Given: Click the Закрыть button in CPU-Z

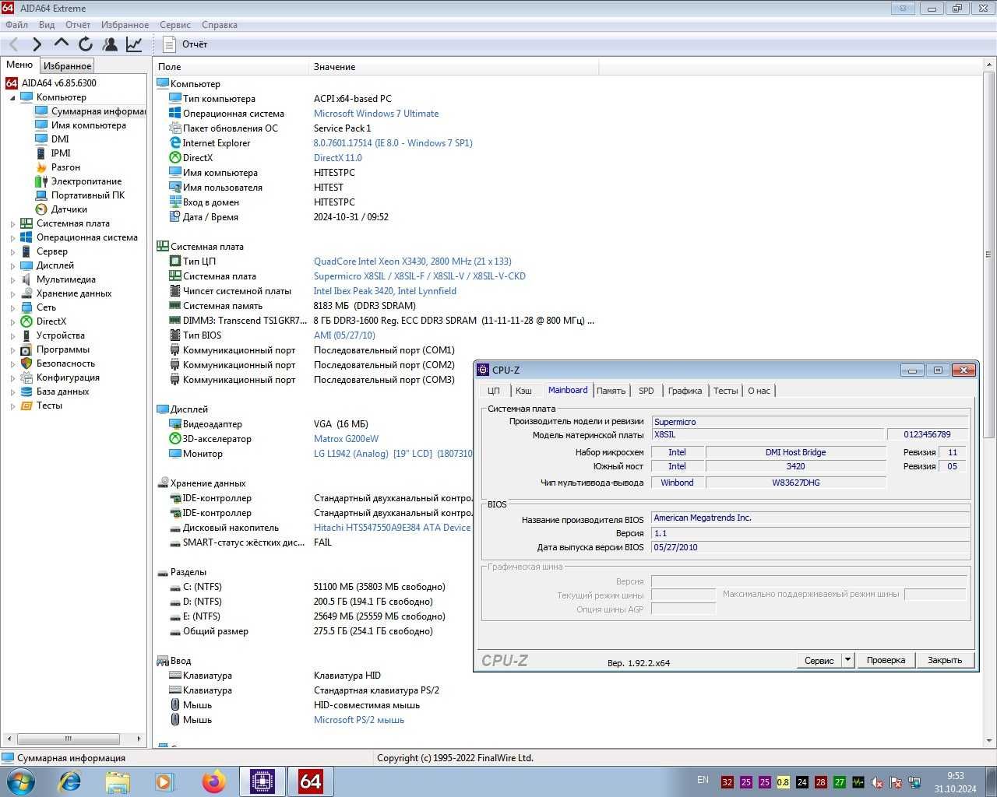Looking at the screenshot, I should click(945, 660).
